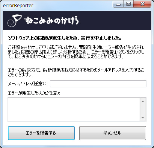Screen dimensions: 154x148
Task: Click the ソフトウェア上の問題が発生したため heading
Action: 65,38
